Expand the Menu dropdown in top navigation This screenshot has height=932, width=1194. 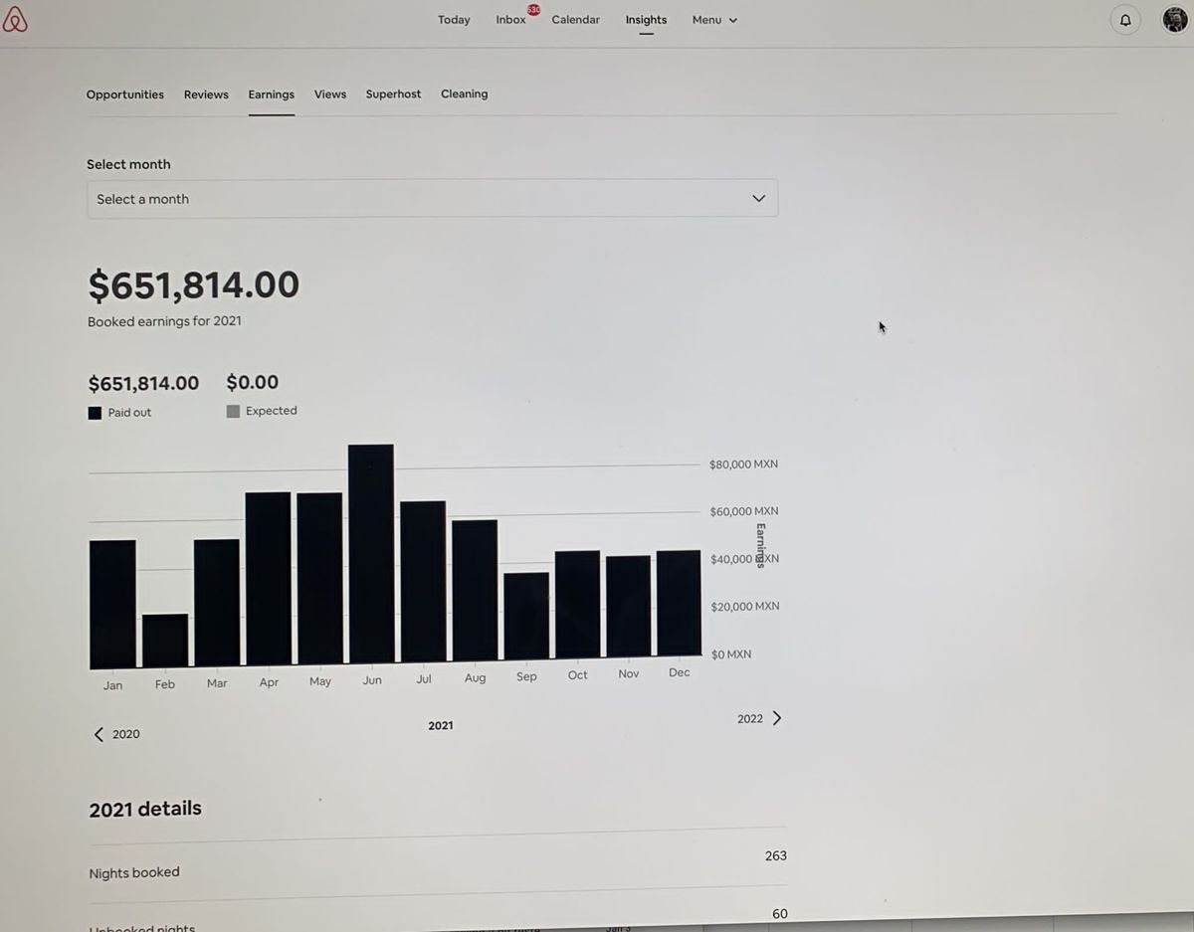pyautogui.click(x=714, y=20)
